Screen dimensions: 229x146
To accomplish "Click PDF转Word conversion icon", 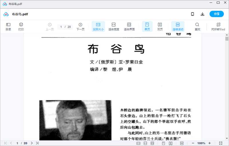I will (218, 26).
